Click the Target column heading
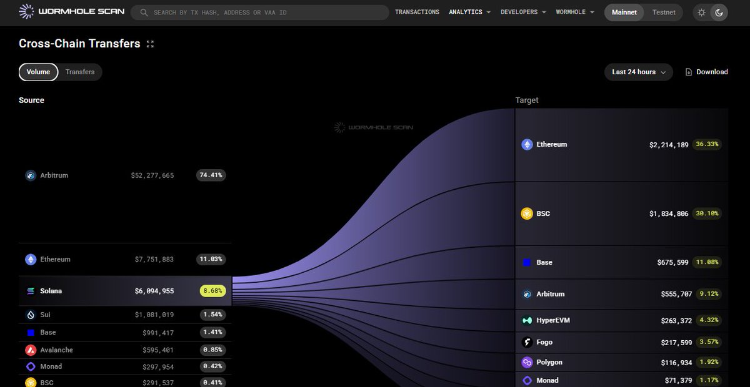This screenshot has width=750, height=387. pos(527,100)
